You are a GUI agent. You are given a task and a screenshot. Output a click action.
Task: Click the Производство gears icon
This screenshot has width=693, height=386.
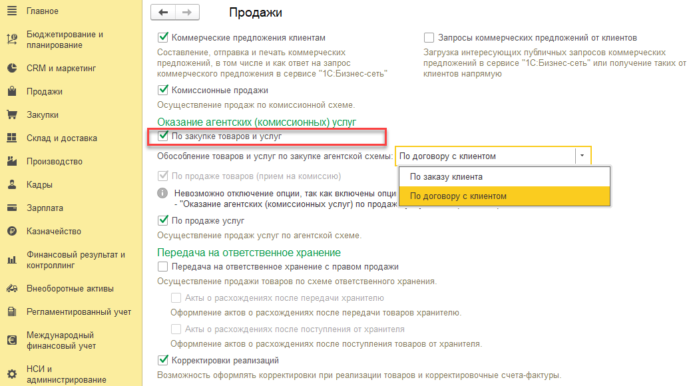coord(11,160)
